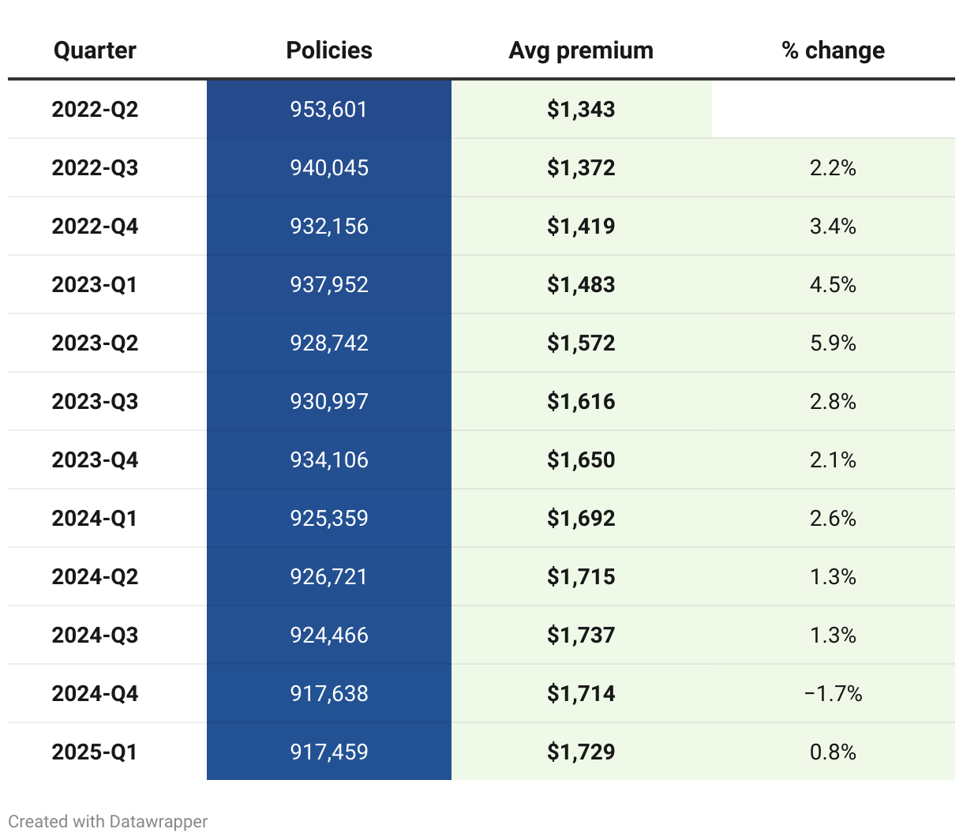The image size is (963, 840).
Task: Select the $1,715 average premium cell
Action: pyautogui.click(x=581, y=576)
